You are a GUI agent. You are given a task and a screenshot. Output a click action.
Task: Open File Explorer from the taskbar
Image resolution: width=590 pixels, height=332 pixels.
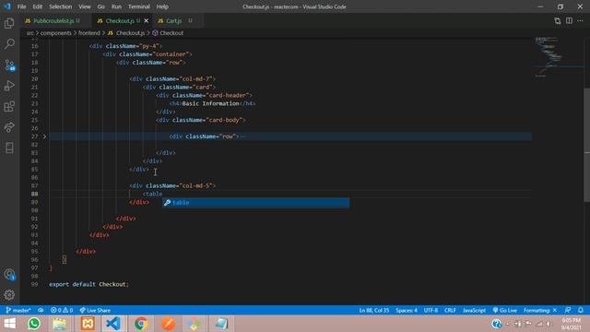(59, 324)
